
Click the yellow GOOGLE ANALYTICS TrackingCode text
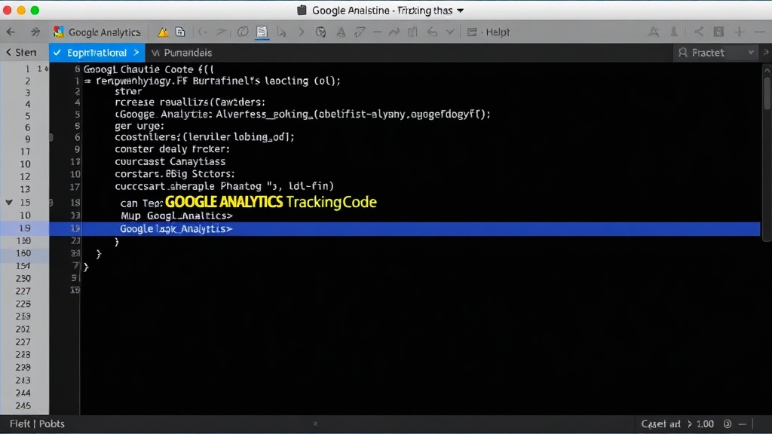(271, 202)
